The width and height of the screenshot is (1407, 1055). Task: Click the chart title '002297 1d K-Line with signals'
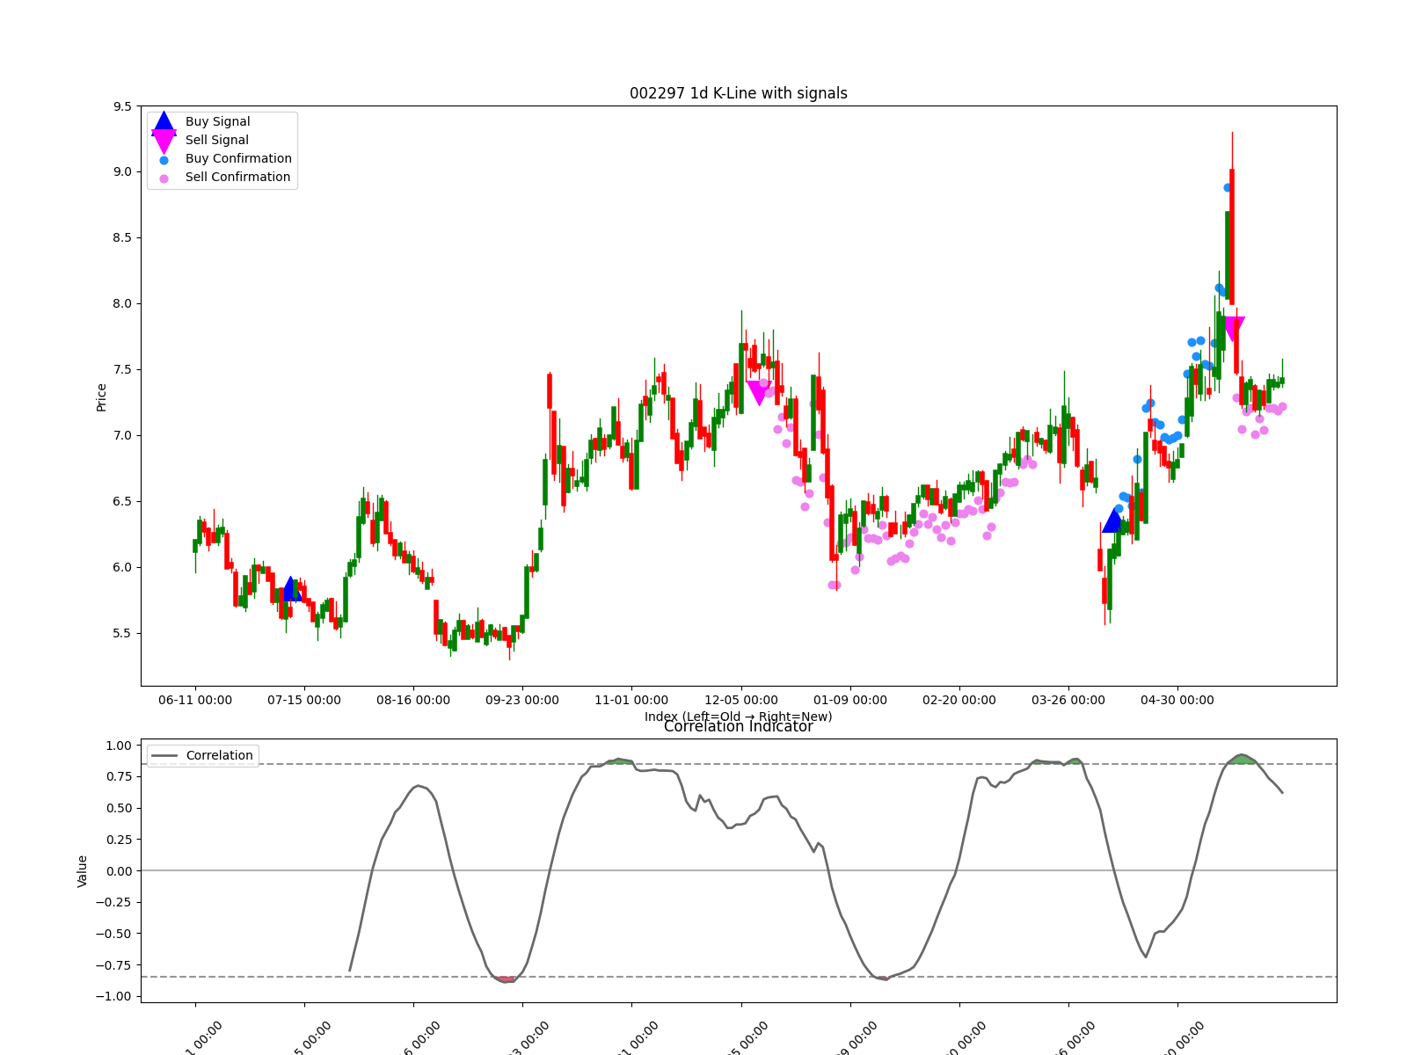click(x=739, y=93)
